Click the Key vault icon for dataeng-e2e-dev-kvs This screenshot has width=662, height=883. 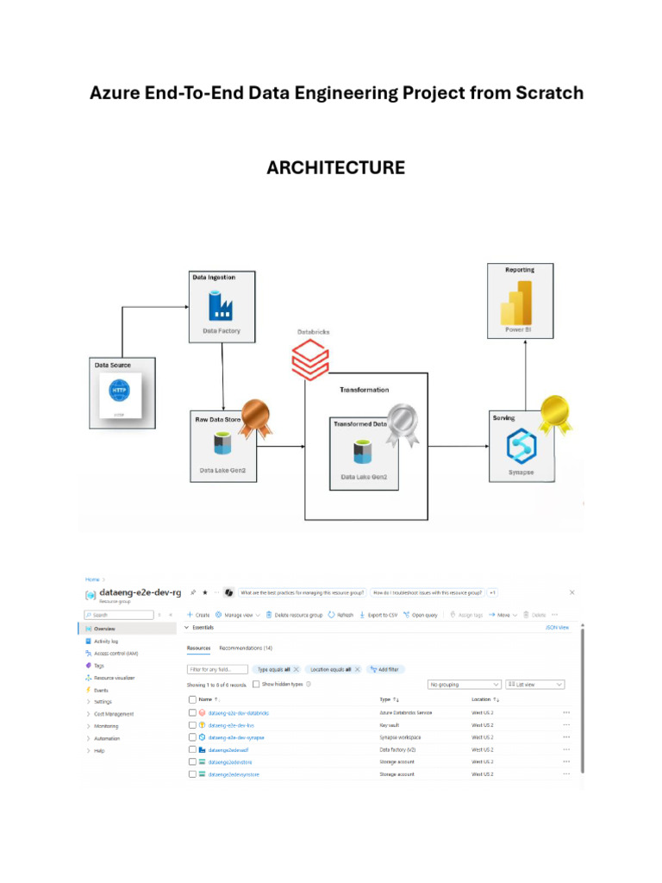(202, 725)
